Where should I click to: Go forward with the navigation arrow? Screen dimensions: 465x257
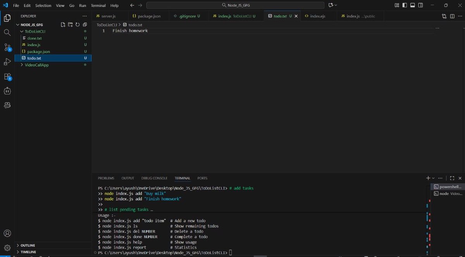pyautogui.click(x=140, y=5)
